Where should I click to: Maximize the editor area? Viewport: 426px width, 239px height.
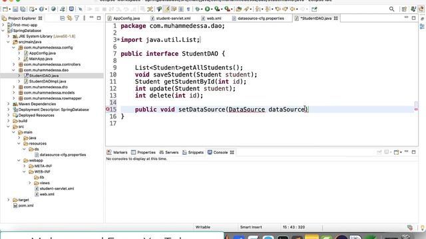(413, 18)
